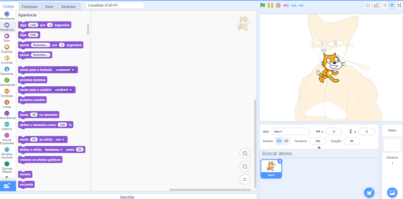The height and width of the screenshot is (199, 403).
Task: Mute the project using the speaker icon
Action: point(286,5)
